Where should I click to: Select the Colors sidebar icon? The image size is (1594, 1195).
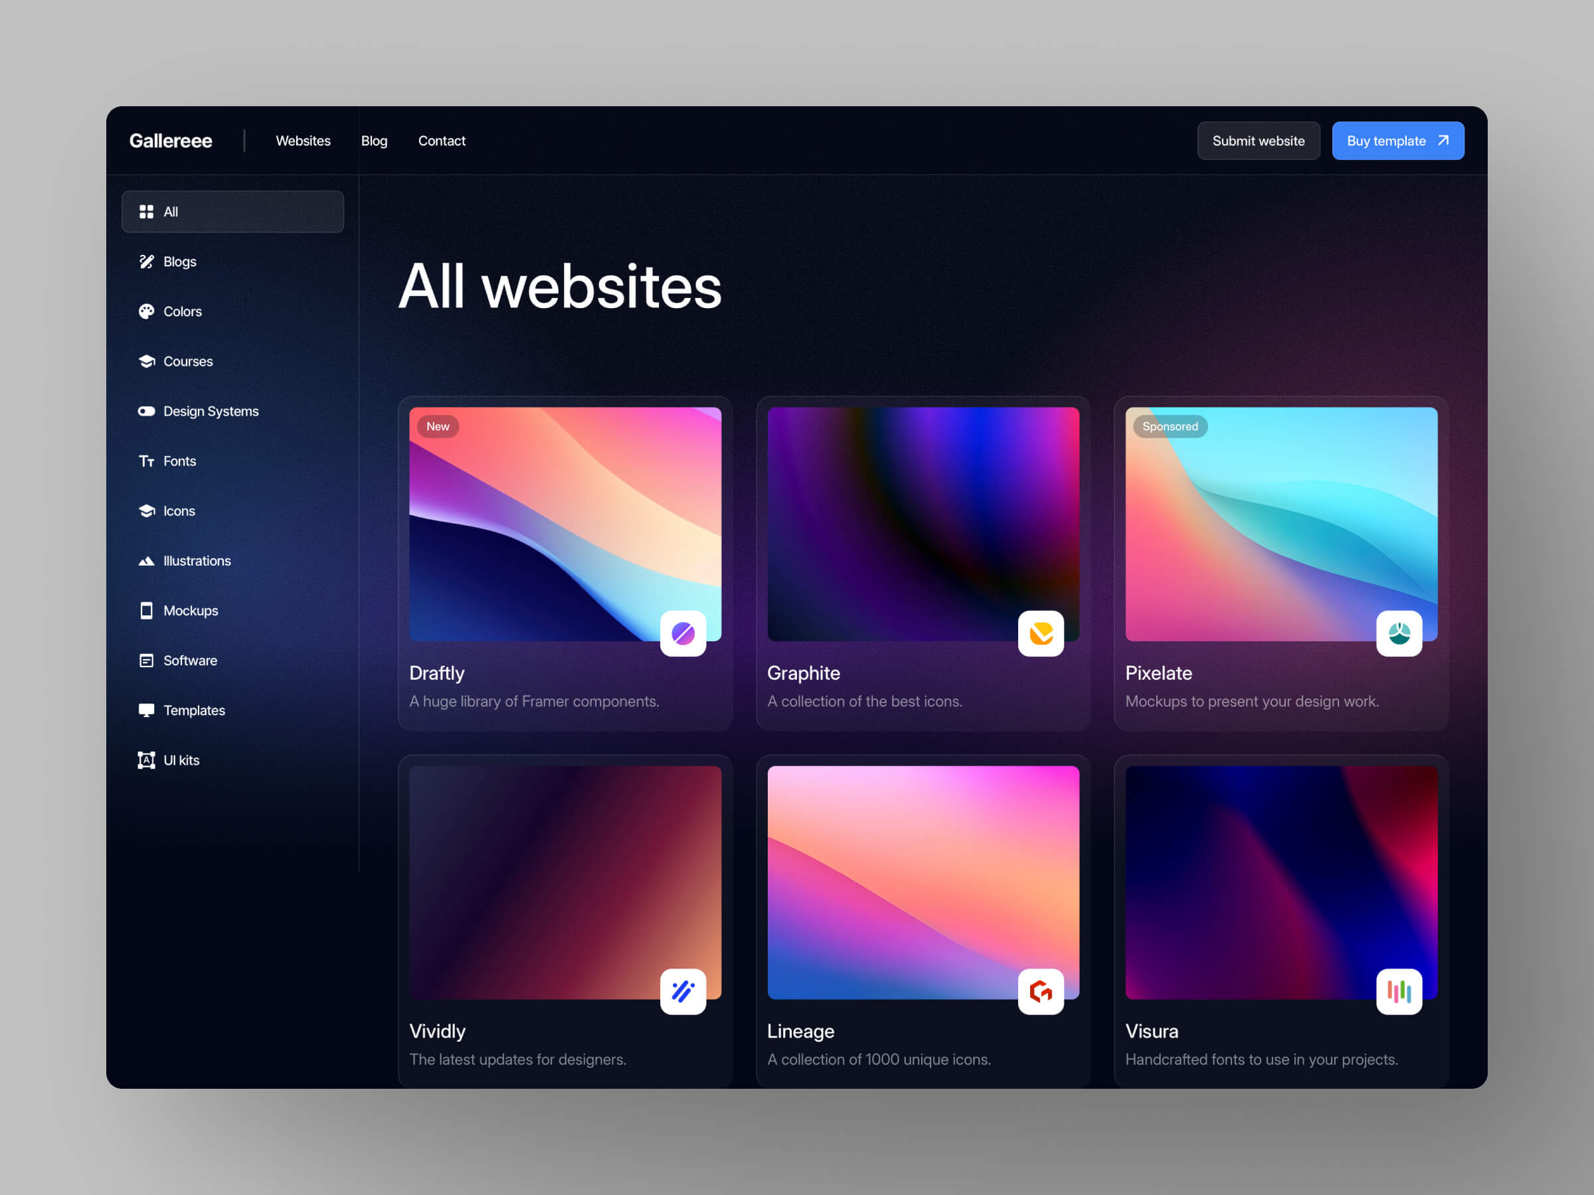coord(147,311)
